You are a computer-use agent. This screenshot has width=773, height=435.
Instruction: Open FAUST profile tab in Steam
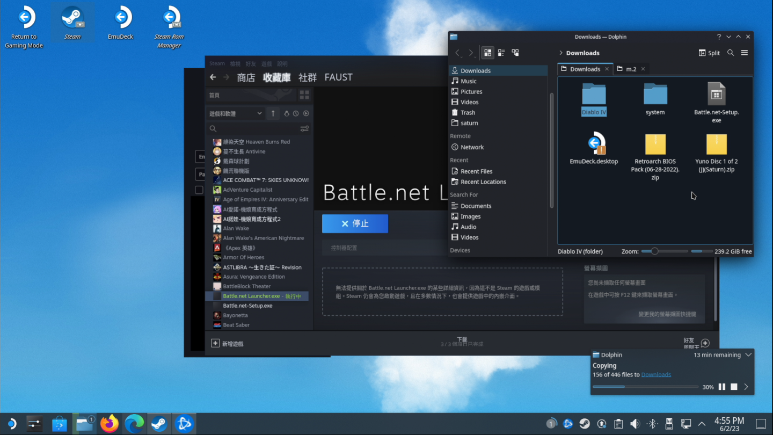339,77
